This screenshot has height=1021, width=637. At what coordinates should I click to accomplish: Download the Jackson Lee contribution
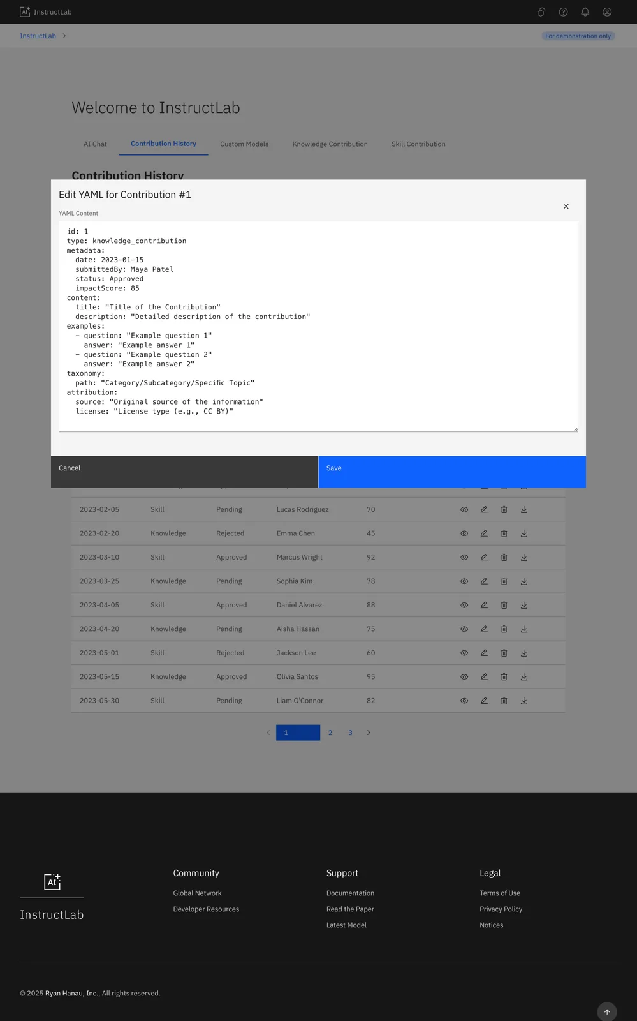[524, 653]
